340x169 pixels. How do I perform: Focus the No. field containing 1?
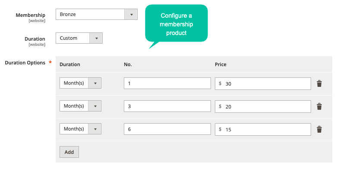167,83
